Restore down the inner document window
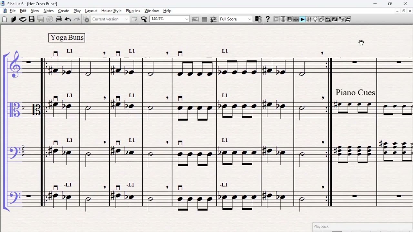Screen dimensions: 413x232 tap(404, 11)
